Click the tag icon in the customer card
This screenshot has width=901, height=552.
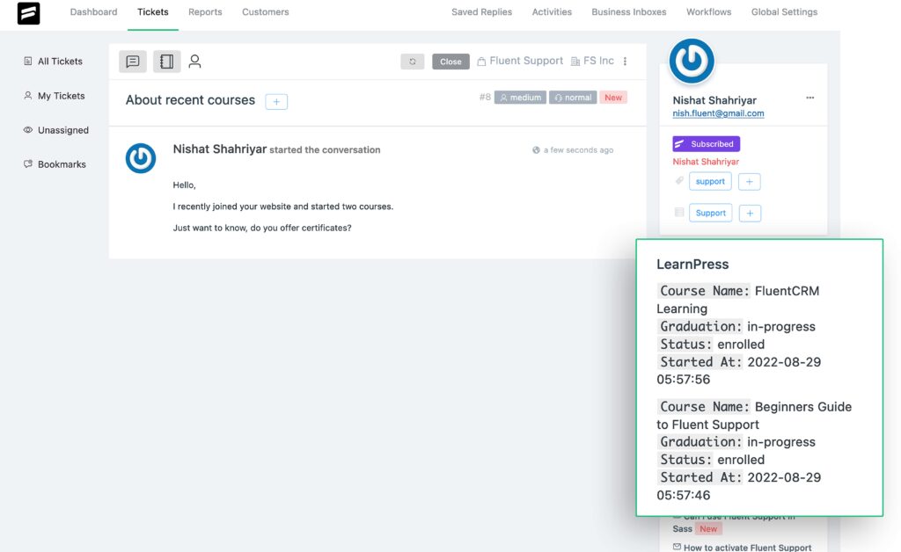(679, 181)
